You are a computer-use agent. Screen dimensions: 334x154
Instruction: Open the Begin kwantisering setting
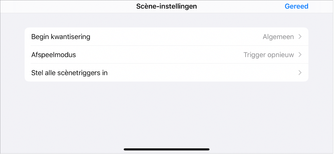[61, 37]
